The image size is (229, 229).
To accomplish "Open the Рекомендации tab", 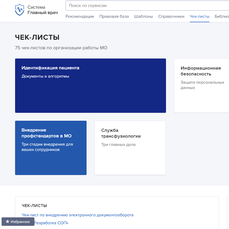I will click(80, 16).
